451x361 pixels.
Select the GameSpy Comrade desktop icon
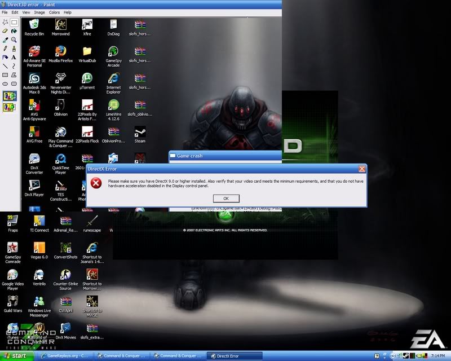point(12,253)
